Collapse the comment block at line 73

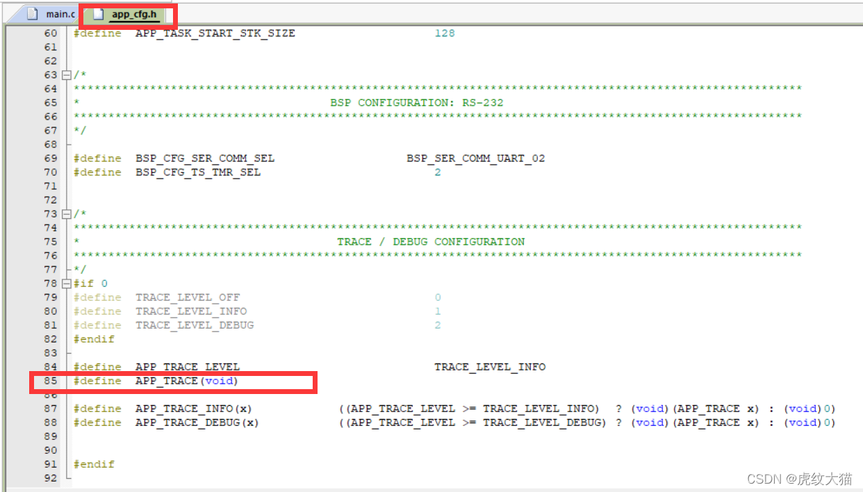click(67, 214)
